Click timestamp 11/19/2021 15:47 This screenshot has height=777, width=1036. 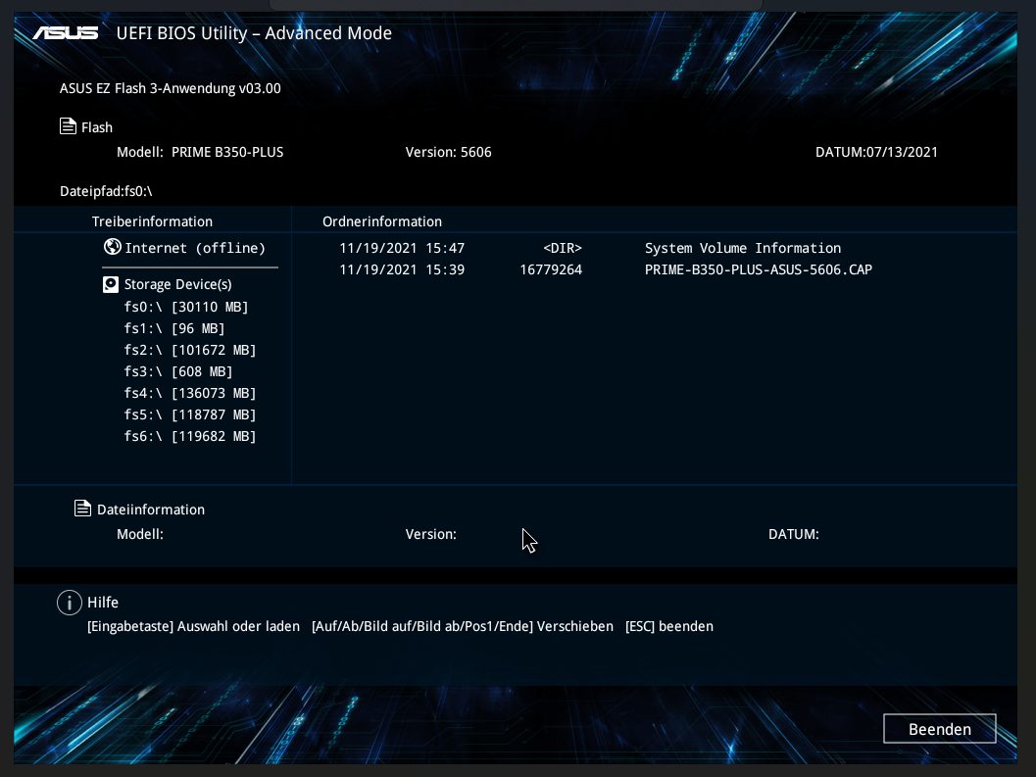tap(402, 248)
